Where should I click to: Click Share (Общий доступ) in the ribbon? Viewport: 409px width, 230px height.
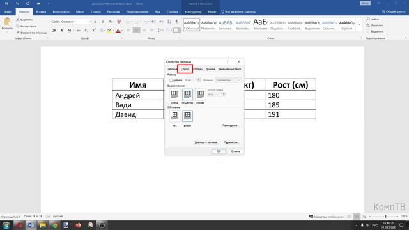pos(394,11)
